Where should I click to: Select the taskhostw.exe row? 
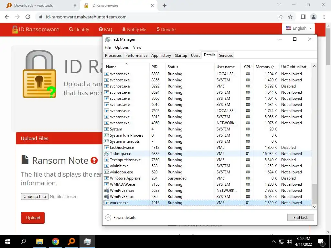207,147
